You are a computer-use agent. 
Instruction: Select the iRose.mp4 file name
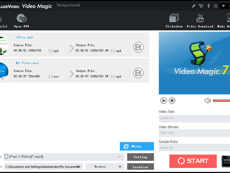coord(24,37)
